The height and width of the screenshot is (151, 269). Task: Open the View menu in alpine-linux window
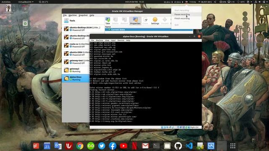[x=107, y=40]
